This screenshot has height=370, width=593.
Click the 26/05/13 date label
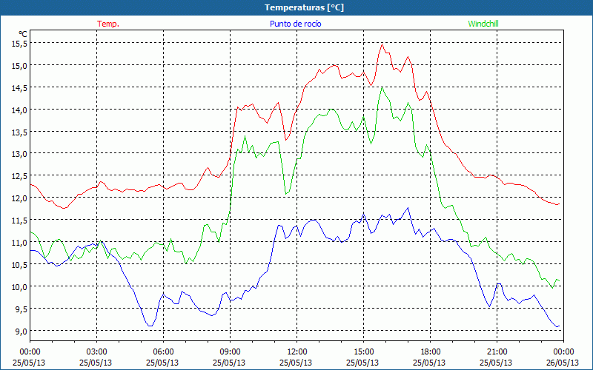pos(563,363)
